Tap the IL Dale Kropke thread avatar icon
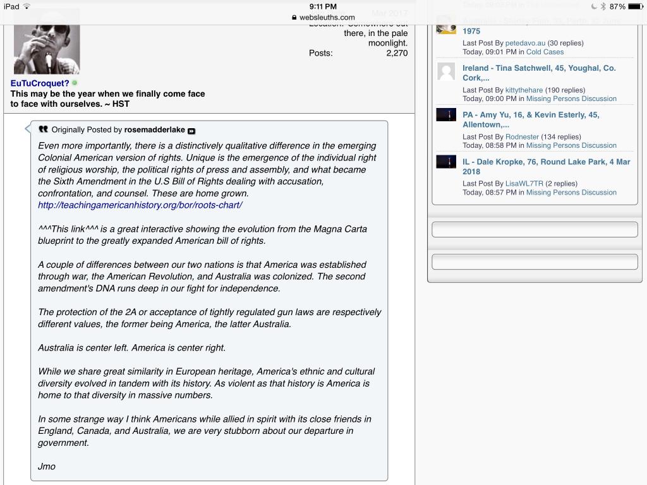Image resolution: width=647 pixels, height=485 pixels. point(446,162)
